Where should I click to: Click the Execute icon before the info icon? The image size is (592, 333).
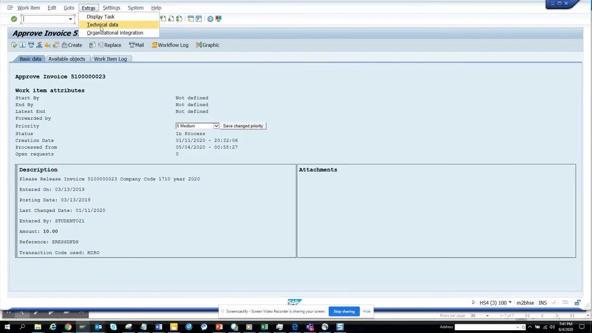[x=14, y=45]
